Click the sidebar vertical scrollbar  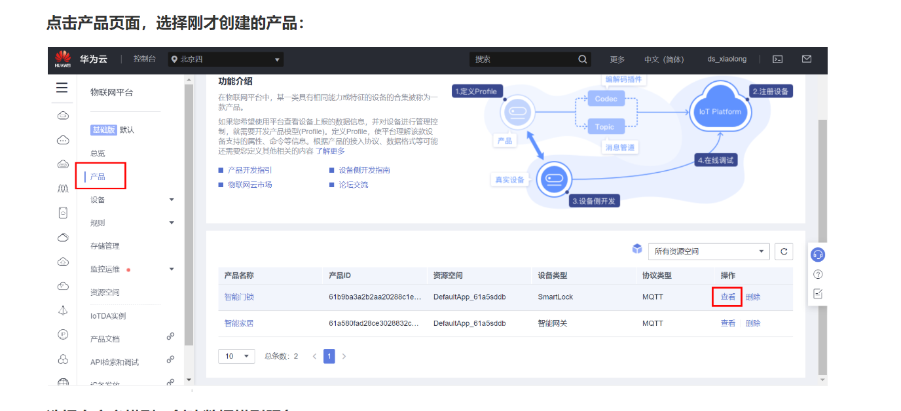[x=189, y=216]
